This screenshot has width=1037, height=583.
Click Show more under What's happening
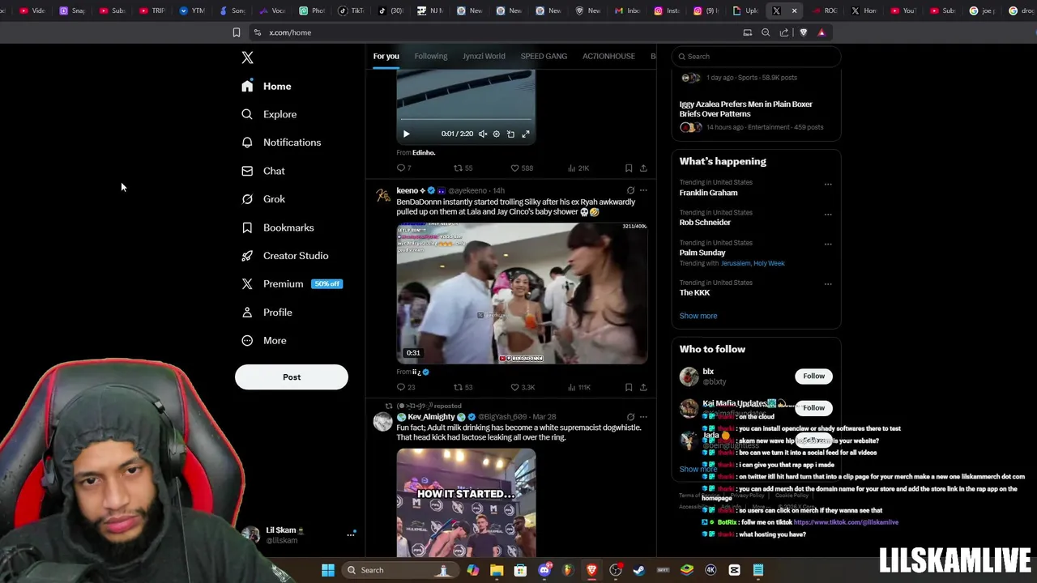(698, 316)
